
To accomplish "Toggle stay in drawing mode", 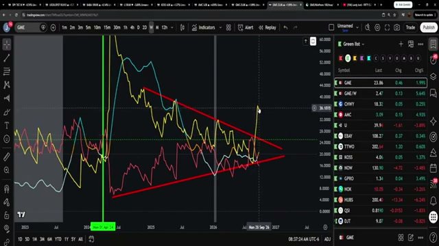I will coord(7,202).
